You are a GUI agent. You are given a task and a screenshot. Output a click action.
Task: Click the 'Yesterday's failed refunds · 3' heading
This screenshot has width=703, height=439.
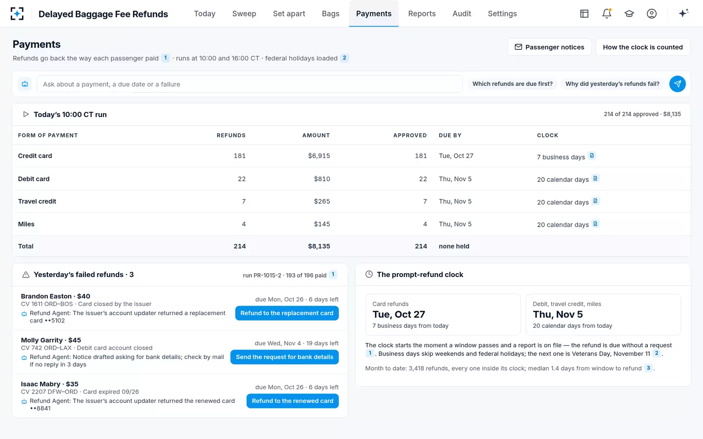[83, 275]
